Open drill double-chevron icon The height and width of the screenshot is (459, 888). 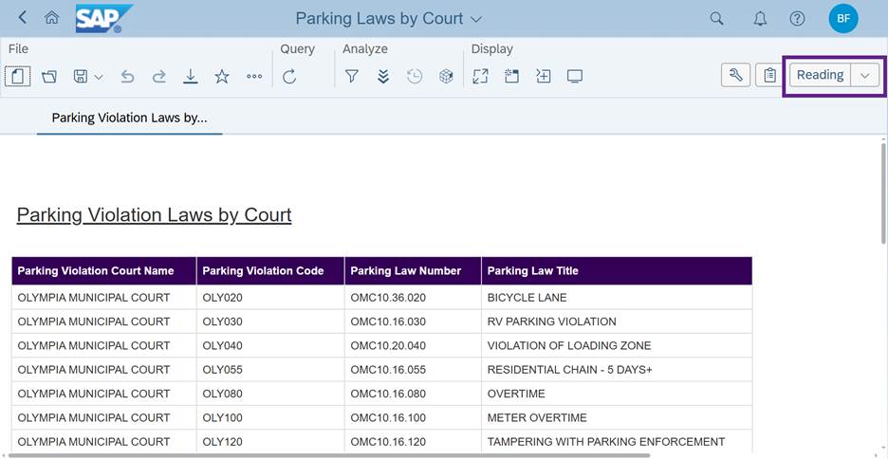(383, 76)
